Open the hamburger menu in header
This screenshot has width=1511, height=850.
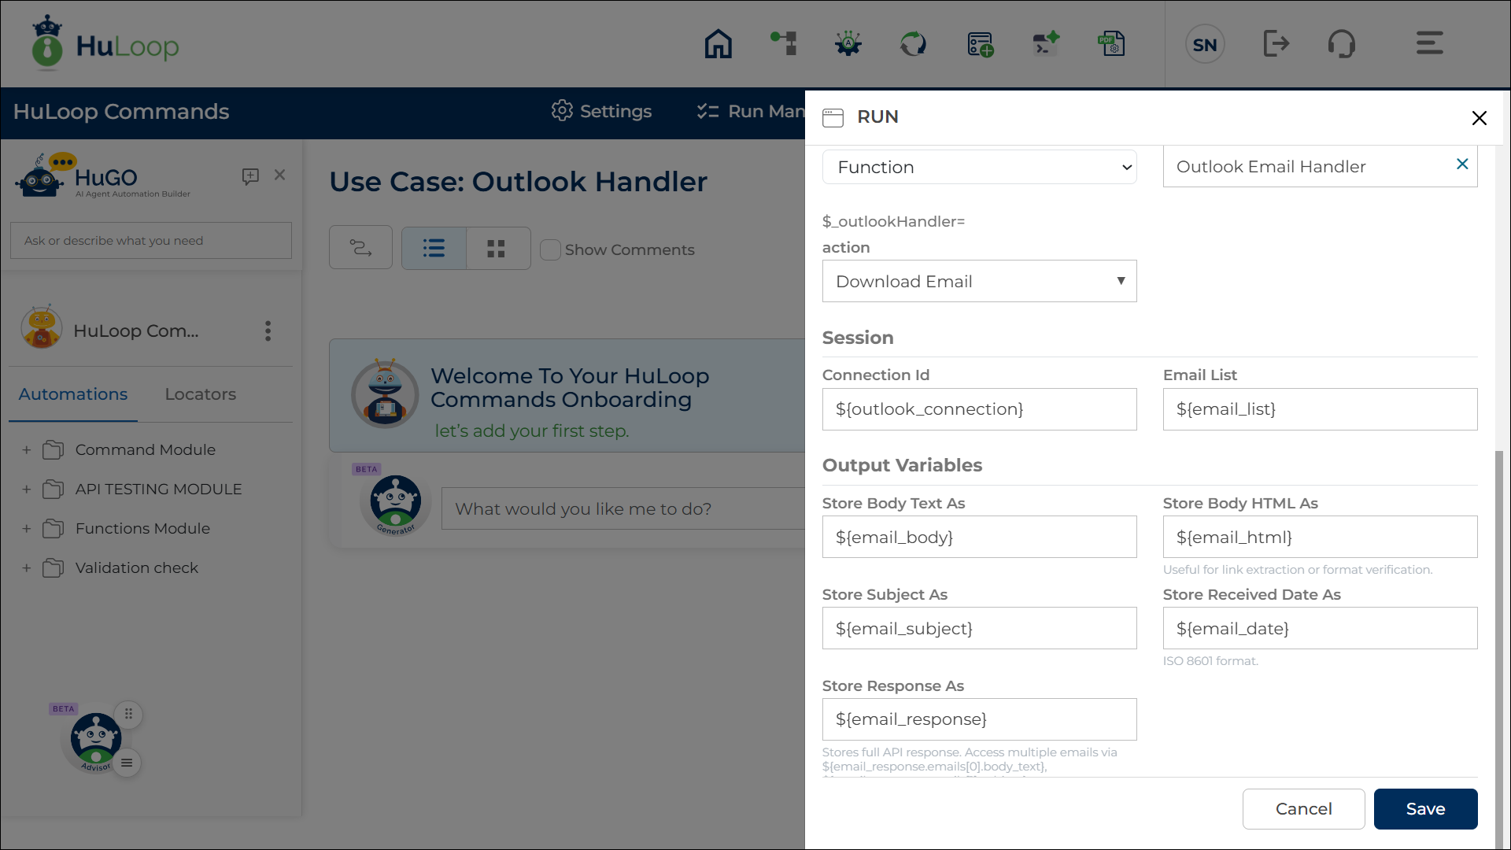tap(1429, 43)
